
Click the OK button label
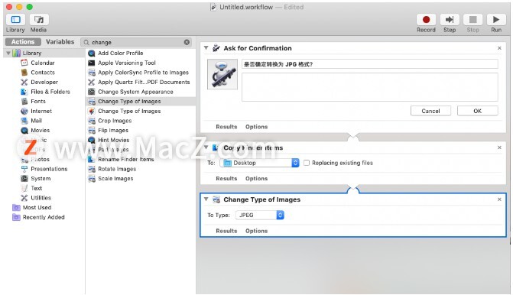coord(478,111)
